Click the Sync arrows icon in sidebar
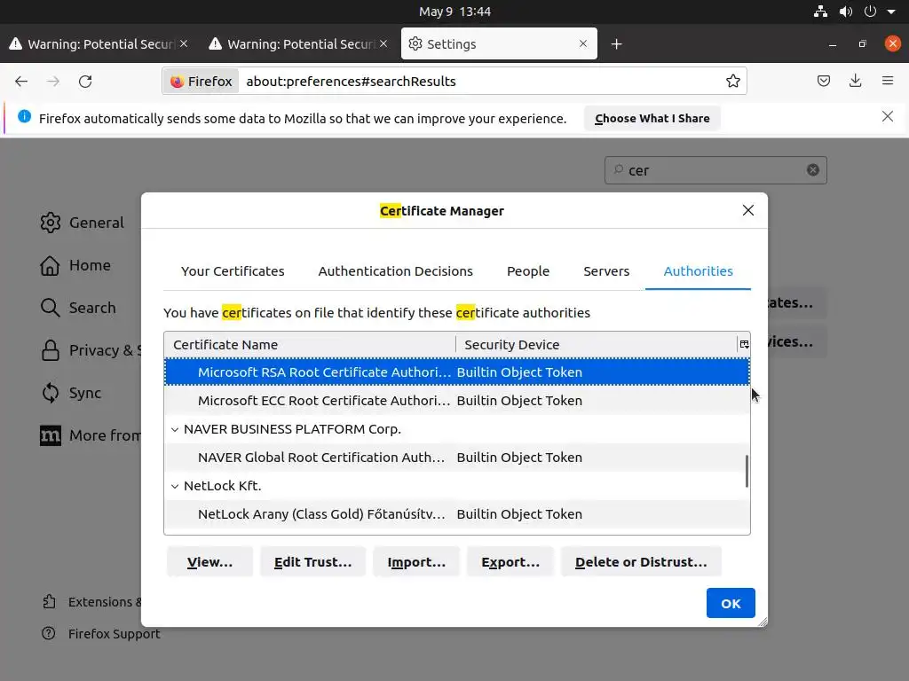 coord(51,393)
